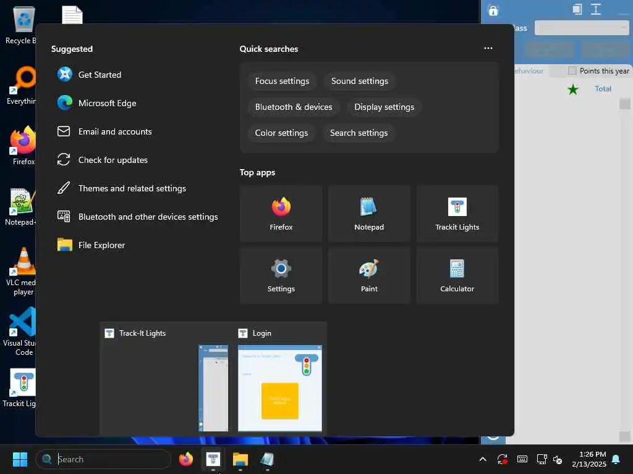Click the taskbar Search box
Screen dimensions: 633x474
click(103, 459)
